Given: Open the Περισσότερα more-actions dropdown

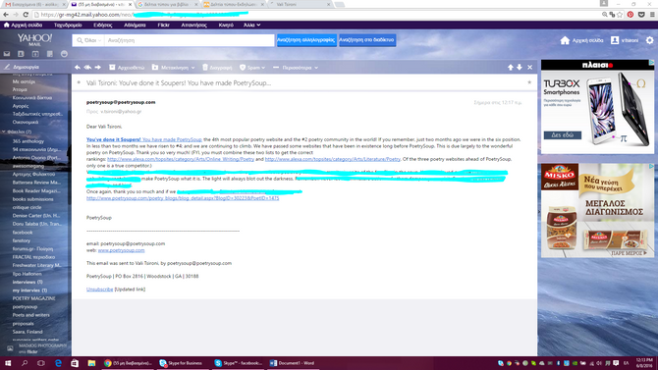Looking at the screenshot, I should coord(296,67).
